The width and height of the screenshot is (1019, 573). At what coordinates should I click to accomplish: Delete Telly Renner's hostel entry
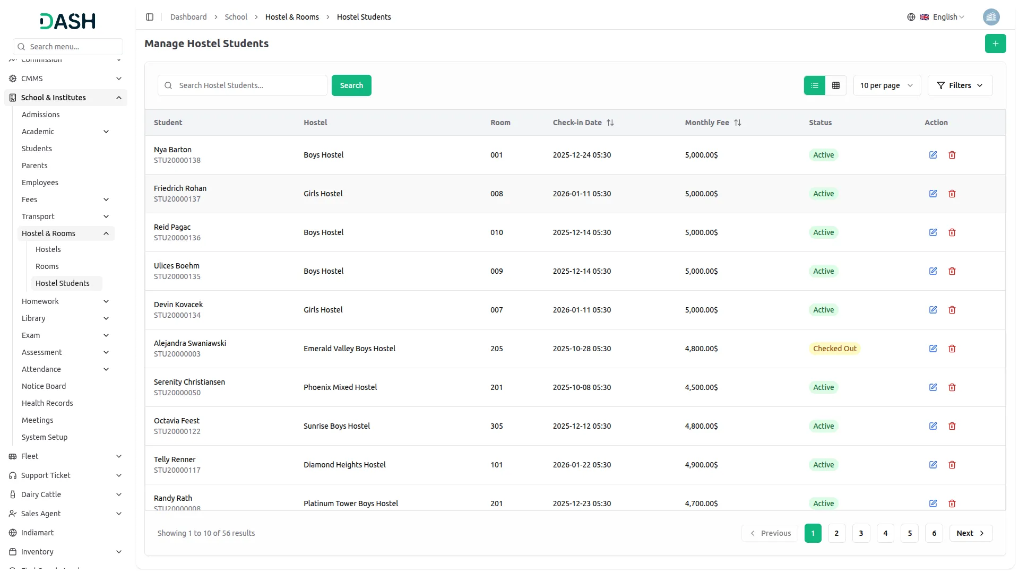[x=952, y=465]
